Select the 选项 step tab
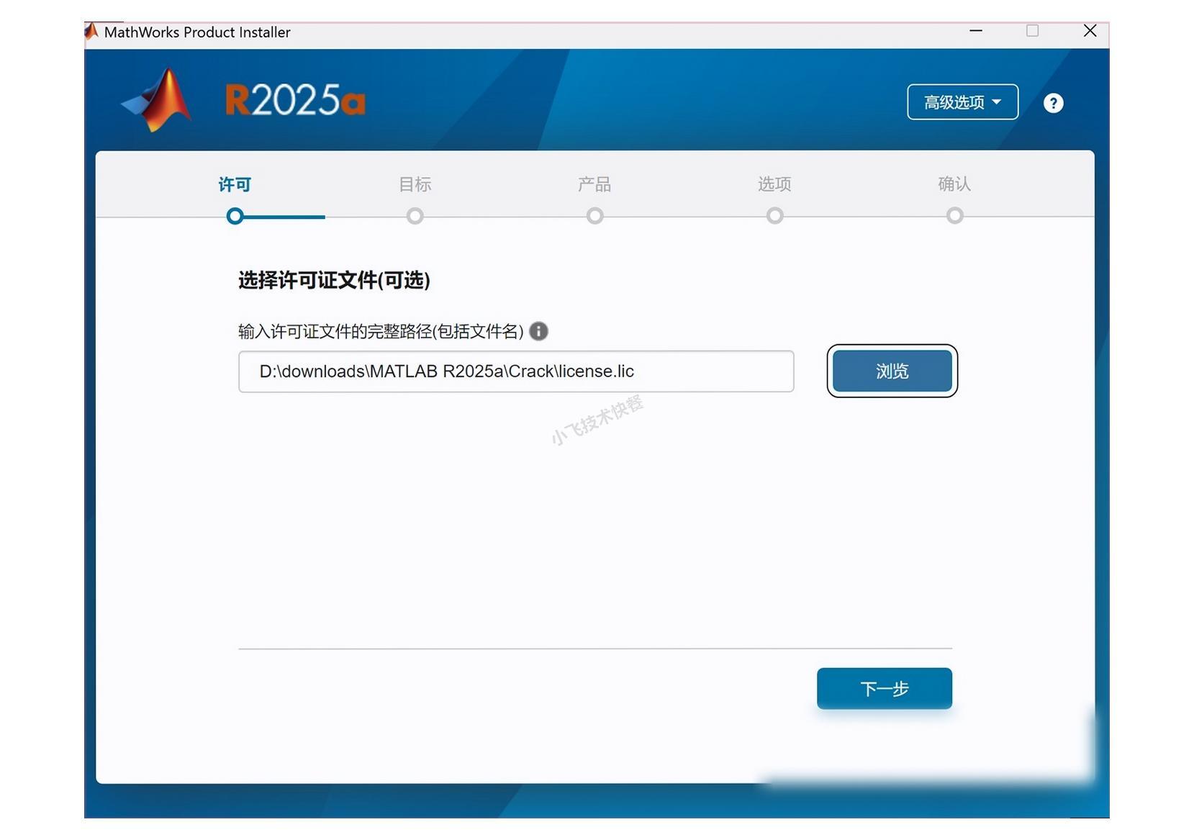The width and height of the screenshot is (1194, 840). [x=774, y=184]
